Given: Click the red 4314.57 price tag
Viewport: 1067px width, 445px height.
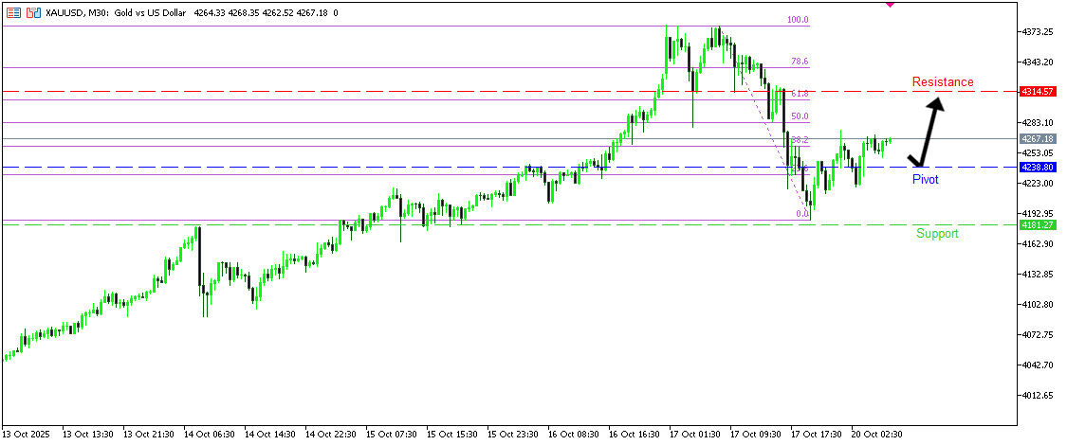Looking at the screenshot, I should pyautogui.click(x=1038, y=92).
